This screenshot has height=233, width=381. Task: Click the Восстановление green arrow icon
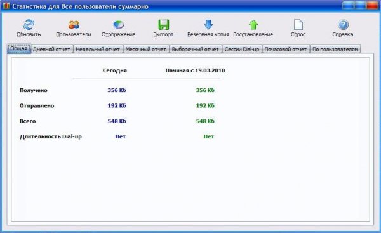pyautogui.click(x=253, y=25)
